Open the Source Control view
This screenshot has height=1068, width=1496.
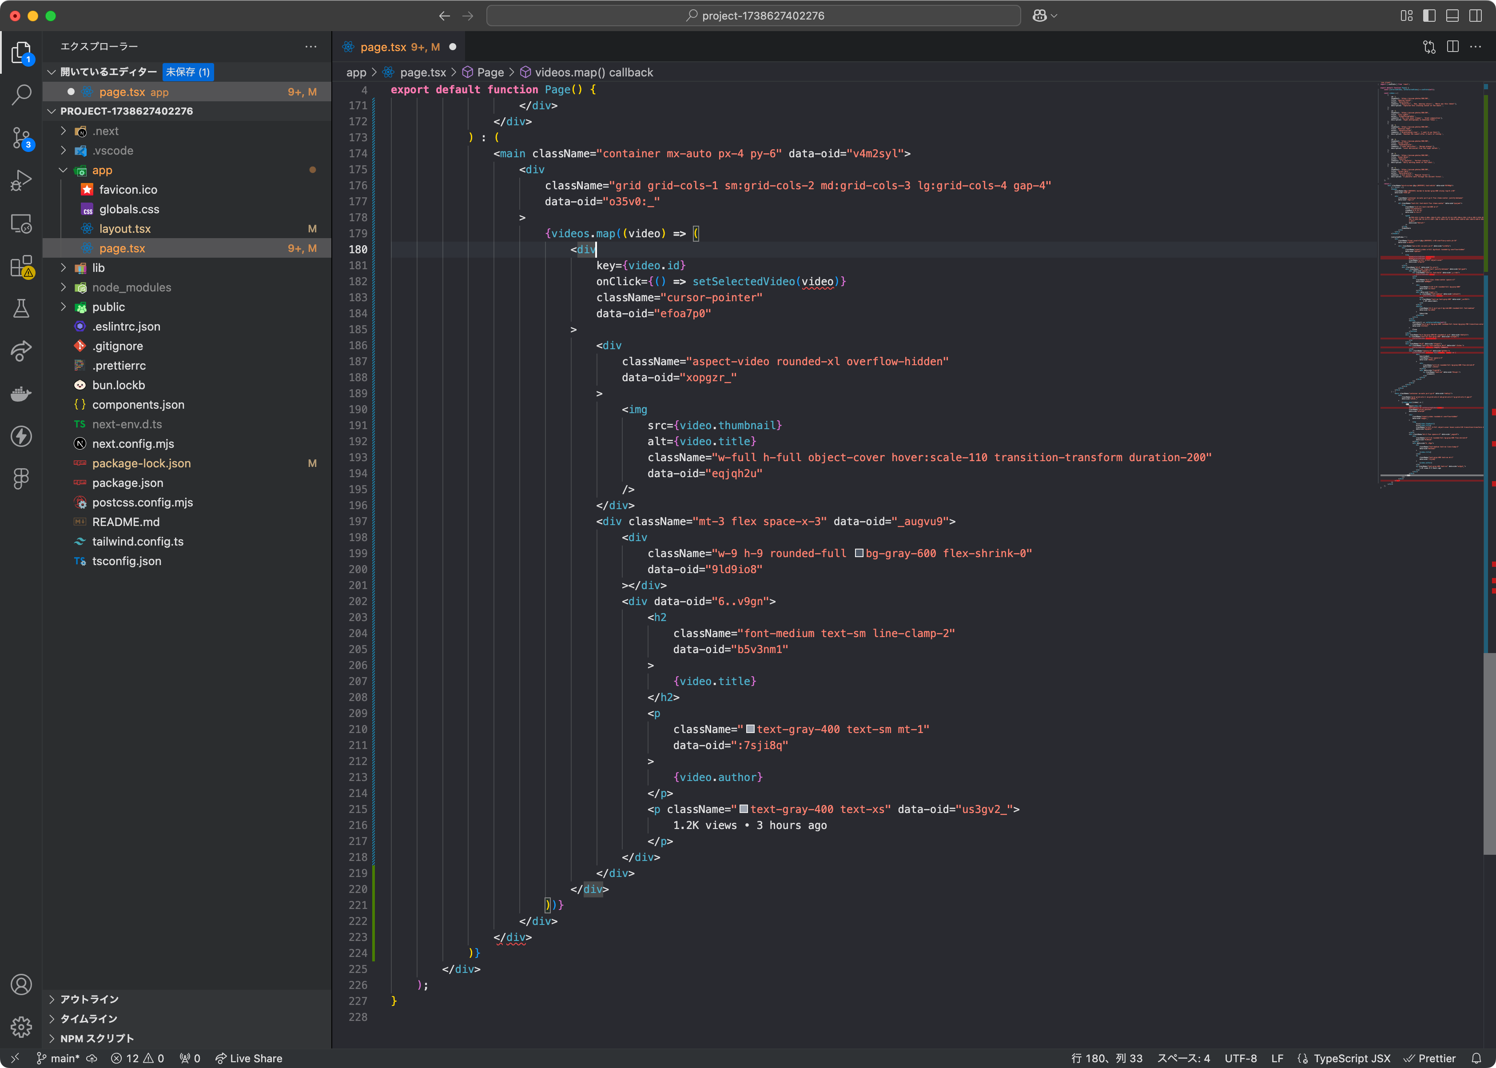21,138
